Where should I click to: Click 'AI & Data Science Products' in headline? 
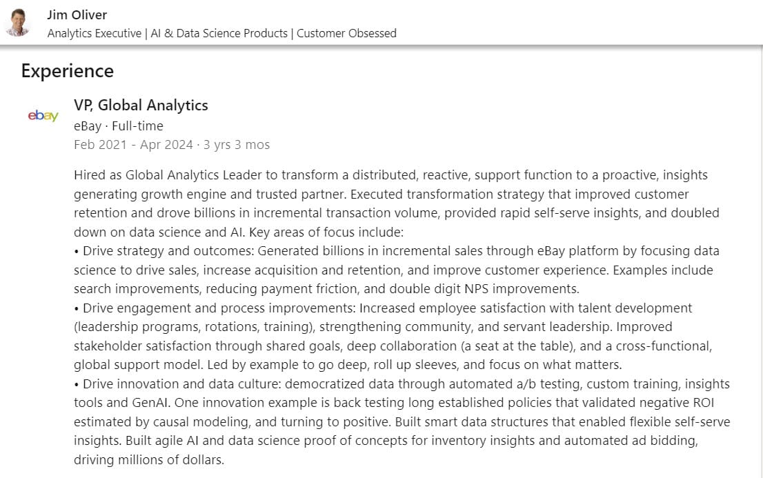point(219,33)
